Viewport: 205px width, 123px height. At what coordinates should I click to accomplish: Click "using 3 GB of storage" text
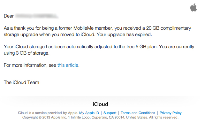click(26, 53)
